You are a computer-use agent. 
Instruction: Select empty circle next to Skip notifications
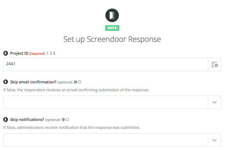point(67,120)
